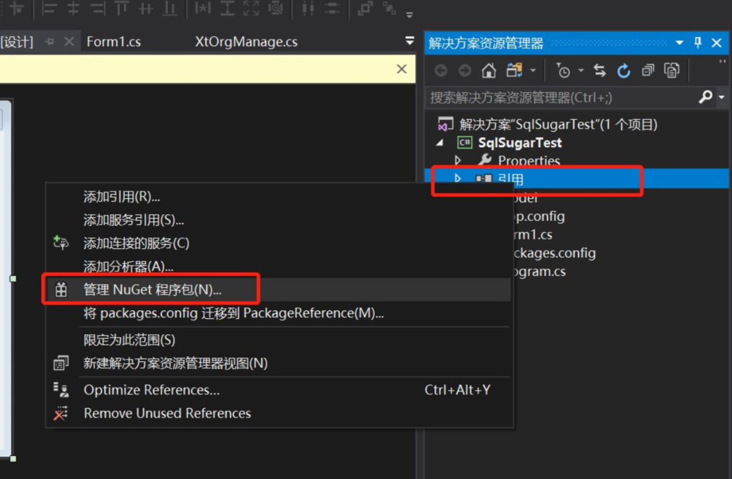Refresh the Solution Explorer

click(624, 71)
